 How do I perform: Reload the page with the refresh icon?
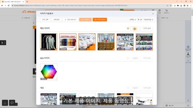(x=9, y=5)
